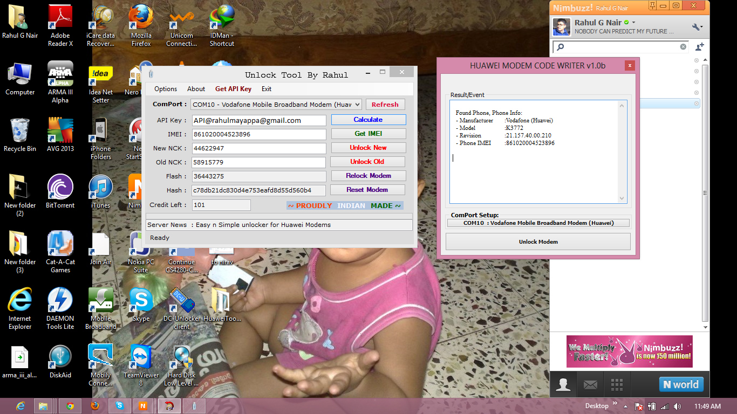
Task: Click the New NCK field
Action: [259, 148]
